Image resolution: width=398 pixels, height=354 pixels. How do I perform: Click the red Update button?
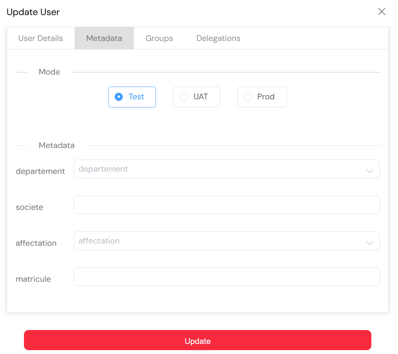click(198, 340)
